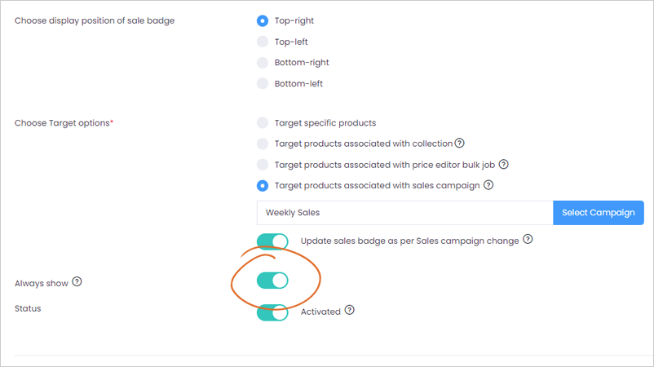
Task: Click the Weekly Sales campaign field
Action: click(405, 213)
